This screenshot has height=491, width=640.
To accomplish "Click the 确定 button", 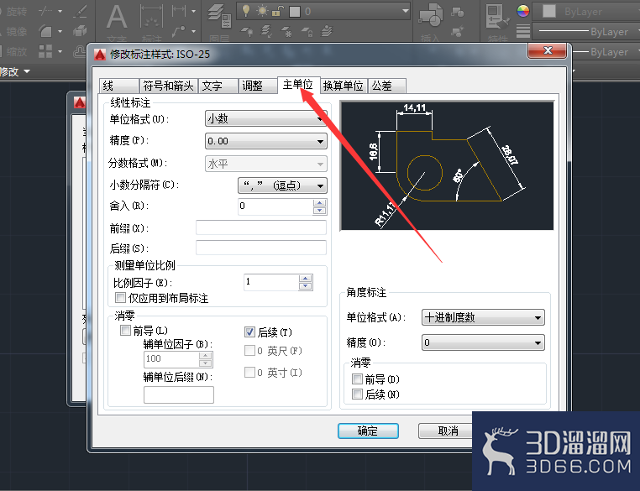I will (368, 431).
